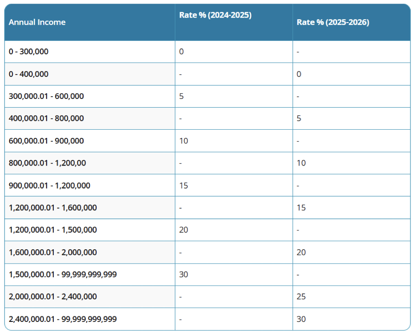Select the 0 - 300,000 income cell
This screenshot has height=332, width=415.
[29, 52]
